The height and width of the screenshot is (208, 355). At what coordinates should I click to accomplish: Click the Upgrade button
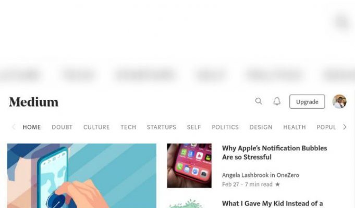click(307, 101)
